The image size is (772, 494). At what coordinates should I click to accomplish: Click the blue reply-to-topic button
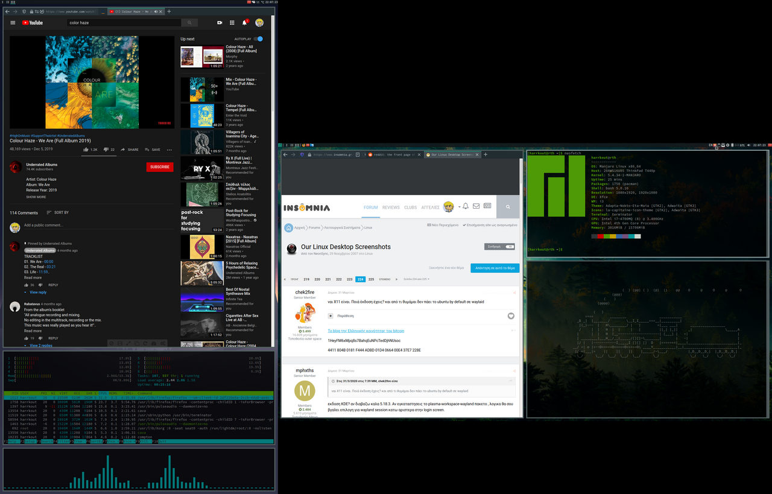pyautogui.click(x=495, y=267)
